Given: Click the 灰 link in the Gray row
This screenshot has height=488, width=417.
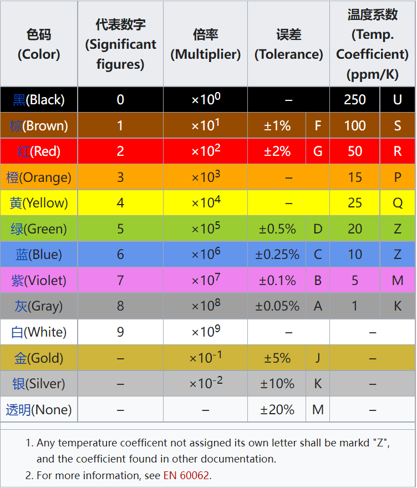Looking at the screenshot, I should point(21,306).
